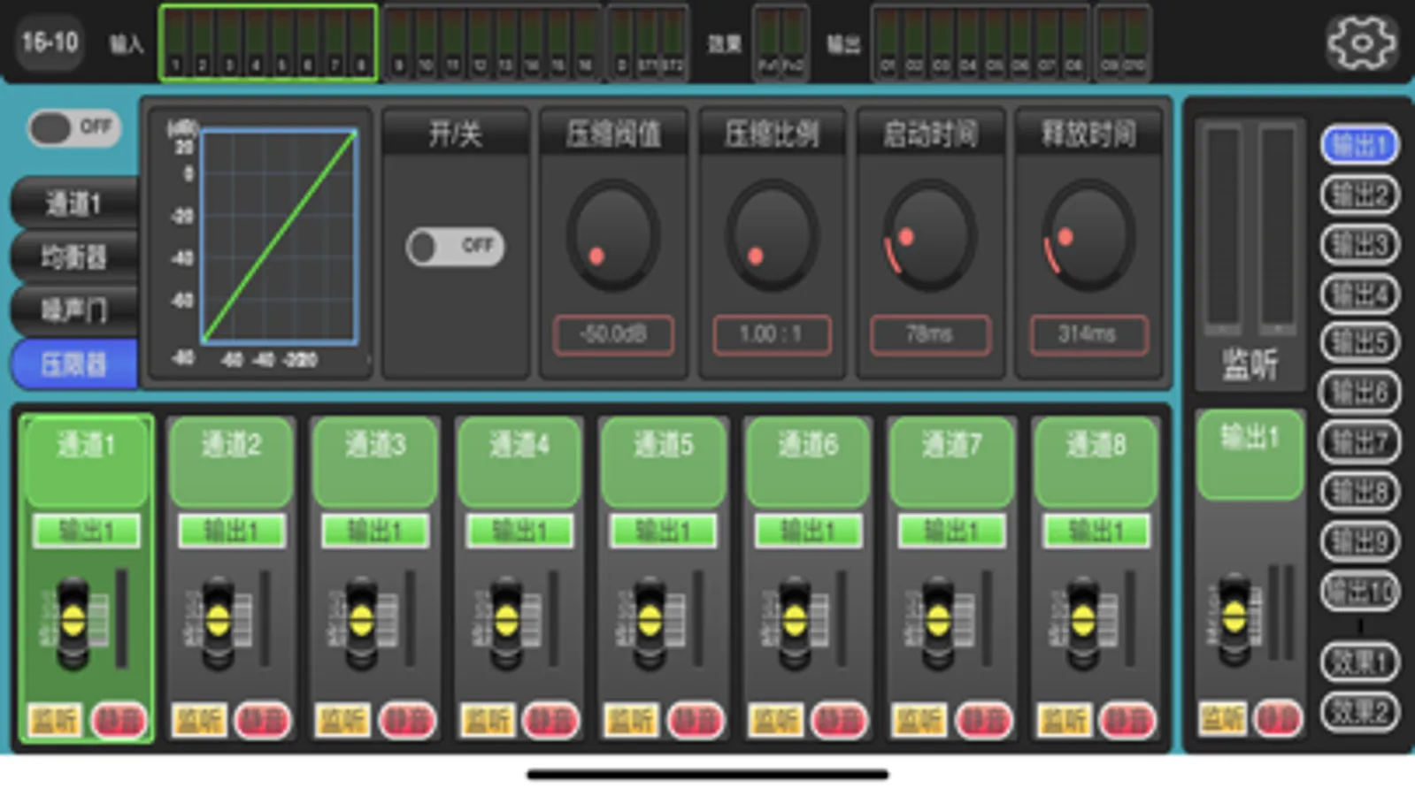Select the 输出2 output bus button
This screenshot has height=796, width=1415.
1360,195
